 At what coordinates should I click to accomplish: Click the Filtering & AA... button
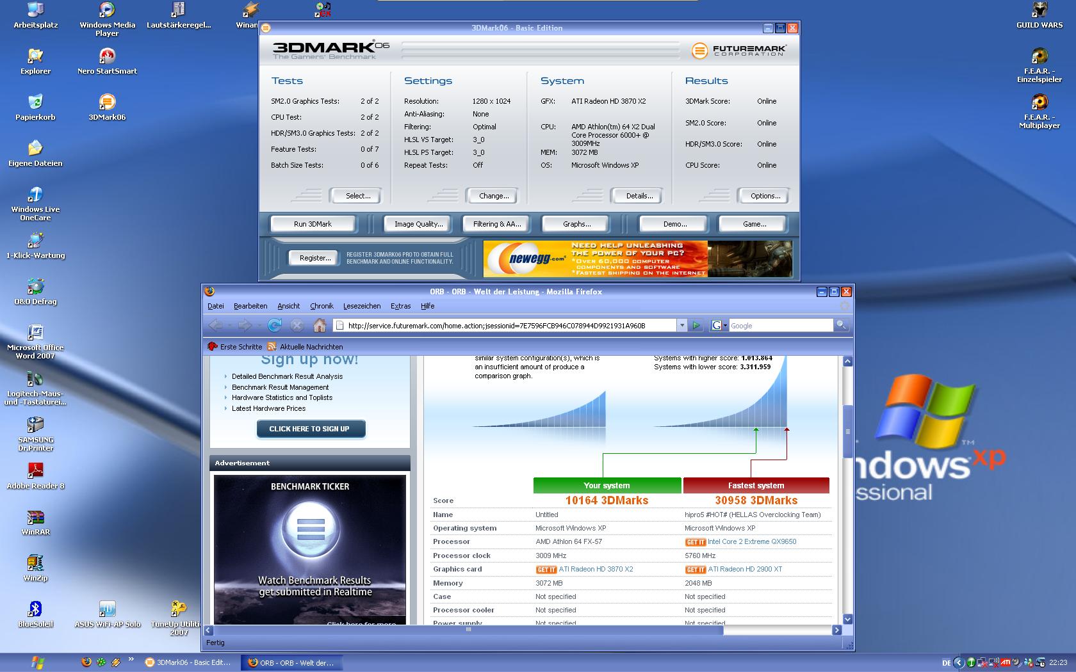pos(497,224)
